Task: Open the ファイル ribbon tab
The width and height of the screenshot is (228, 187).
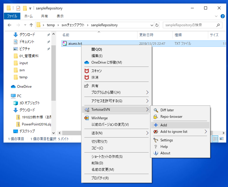Action: [12, 16]
